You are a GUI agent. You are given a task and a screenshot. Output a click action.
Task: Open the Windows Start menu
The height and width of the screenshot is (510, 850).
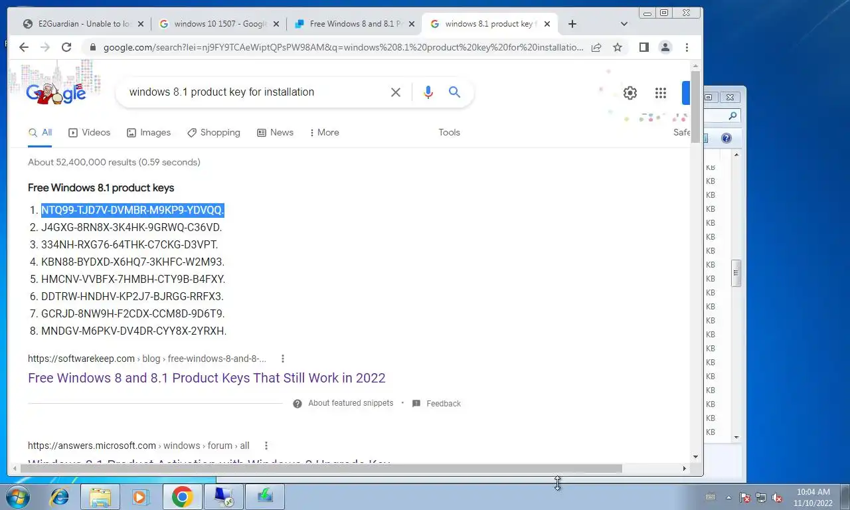pyautogui.click(x=17, y=496)
